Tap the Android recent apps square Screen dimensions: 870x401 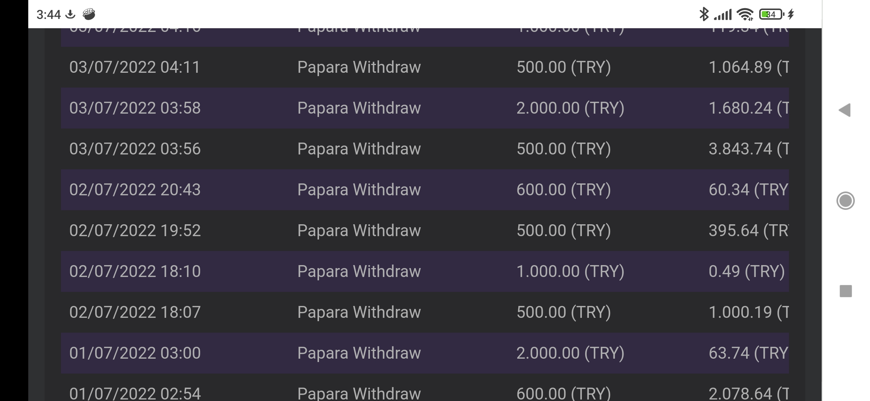(845, 291)
